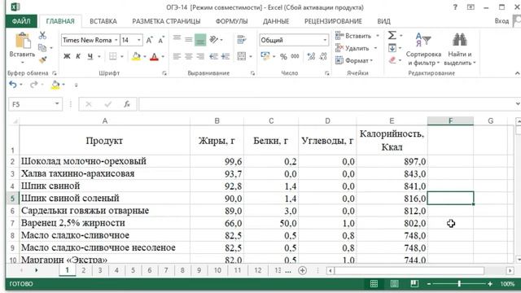Open fill color dropdown arrow

(x=145, y=57)
